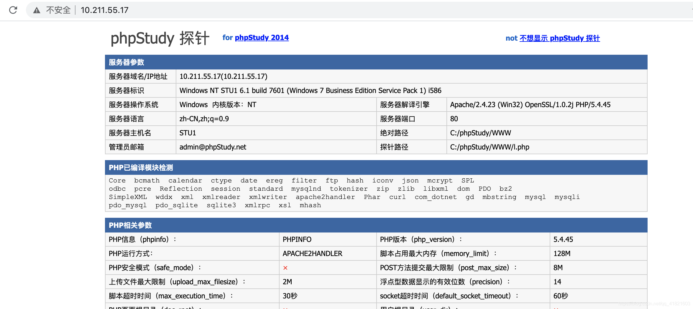Click the PHP信息（phpinfo） label
Screen dimensions: 693x309
point(142,240)
